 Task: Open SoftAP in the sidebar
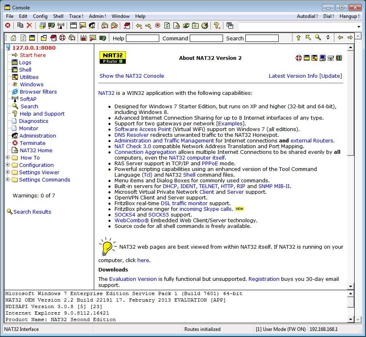pos(28,99)
